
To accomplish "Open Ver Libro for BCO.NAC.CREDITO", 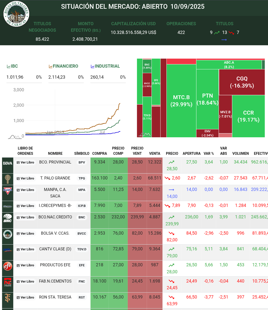I will [25, 217].
